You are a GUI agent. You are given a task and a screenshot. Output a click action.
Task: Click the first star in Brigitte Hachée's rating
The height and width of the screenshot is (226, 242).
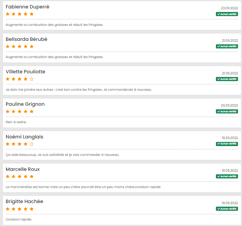point(7,209)
